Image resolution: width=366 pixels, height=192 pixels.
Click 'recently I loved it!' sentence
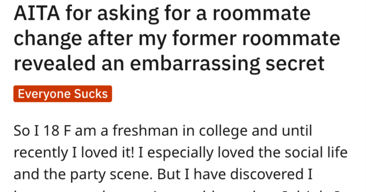coord(74,153)
